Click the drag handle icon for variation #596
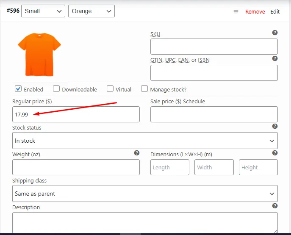 point(236,12)
